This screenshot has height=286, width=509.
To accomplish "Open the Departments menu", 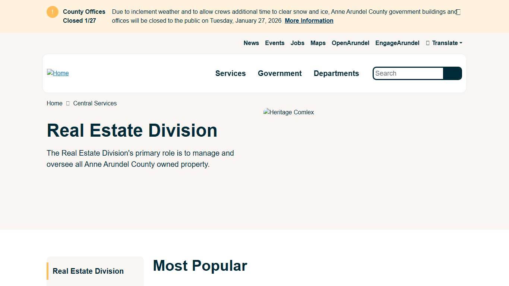I will 336,73.
